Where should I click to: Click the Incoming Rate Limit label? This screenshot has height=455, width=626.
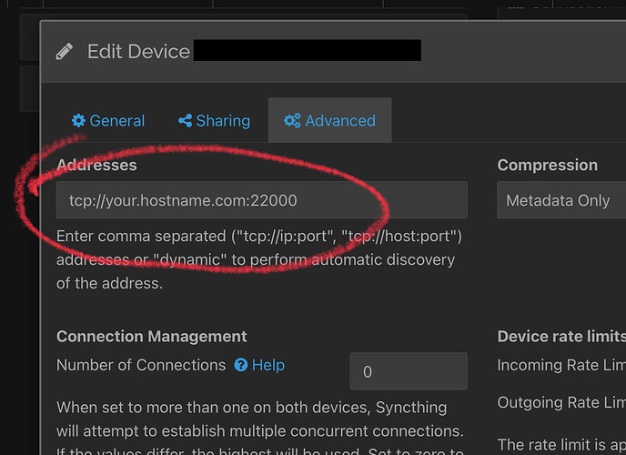tap(561, 365)
